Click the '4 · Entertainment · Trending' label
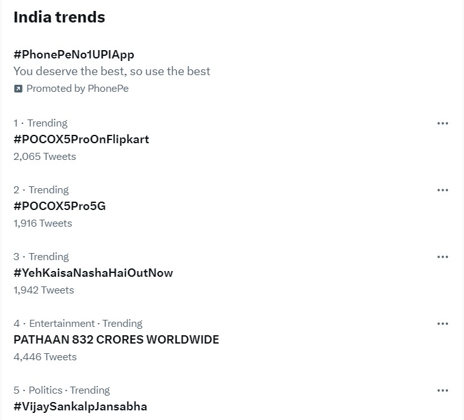 pyautogui.click(x=78, y=324)
